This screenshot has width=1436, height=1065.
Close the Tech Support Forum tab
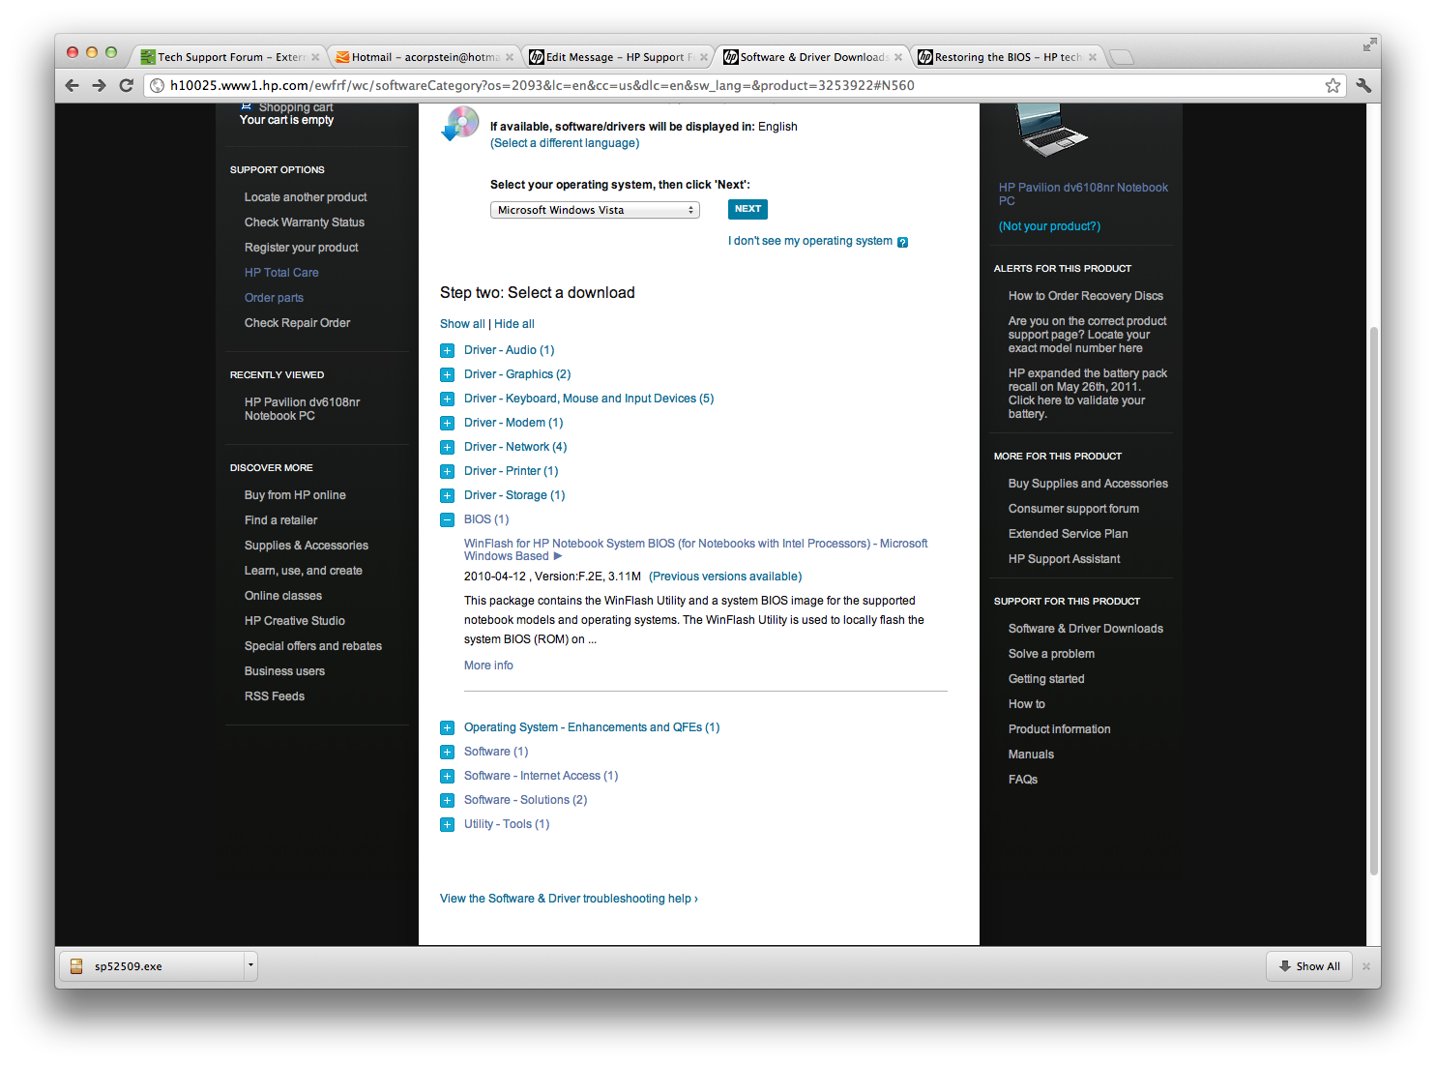315,57
